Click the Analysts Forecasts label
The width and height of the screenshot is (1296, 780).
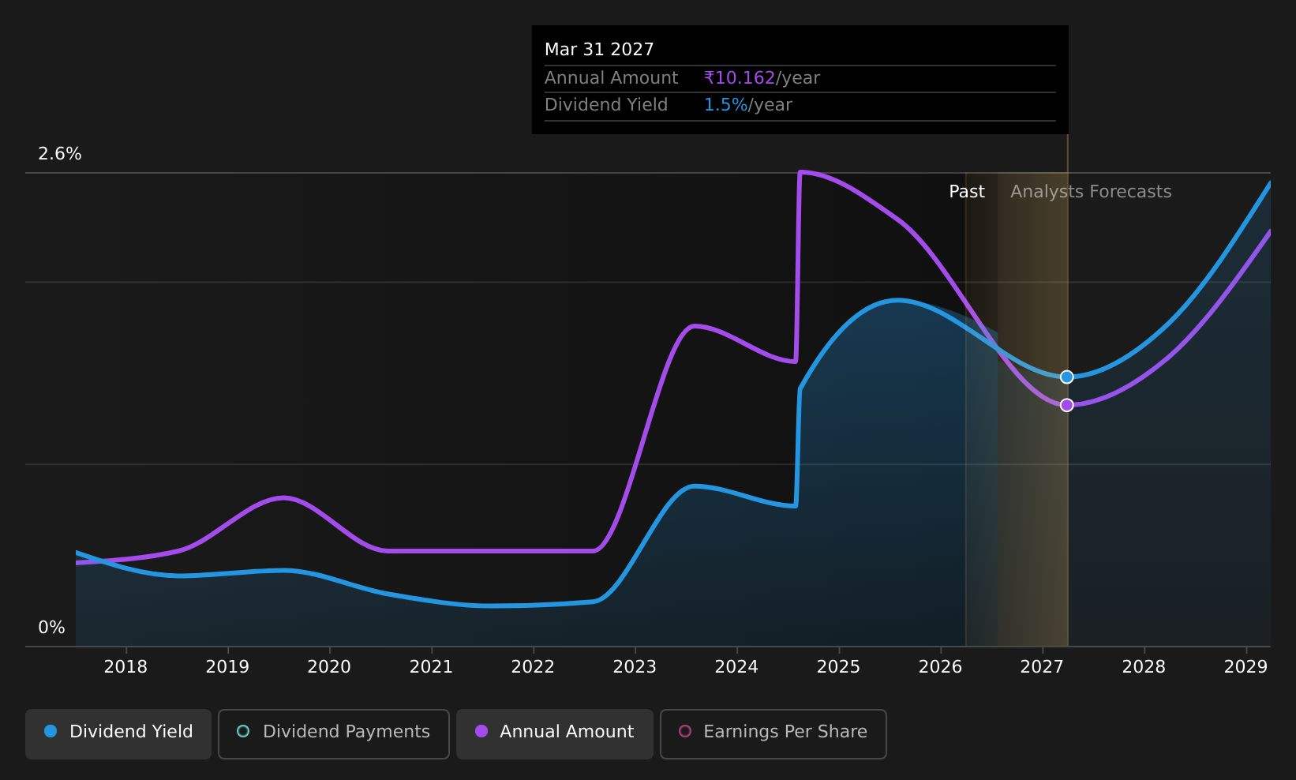pos(1091,192)
